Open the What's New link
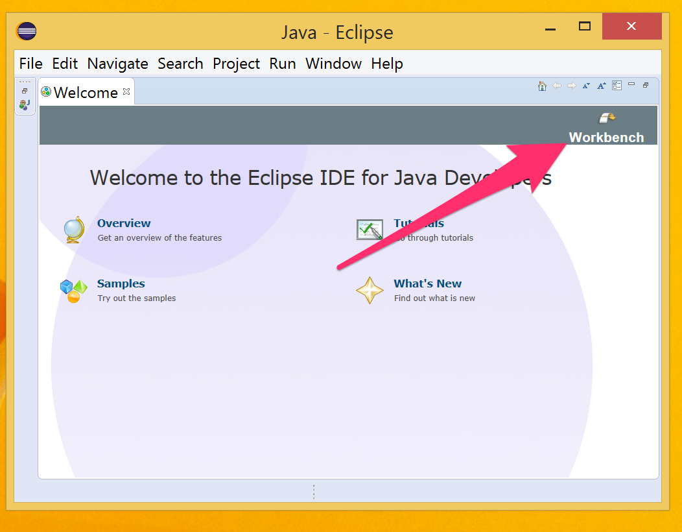This screenshot has height=532, width=682. point(427,284)
